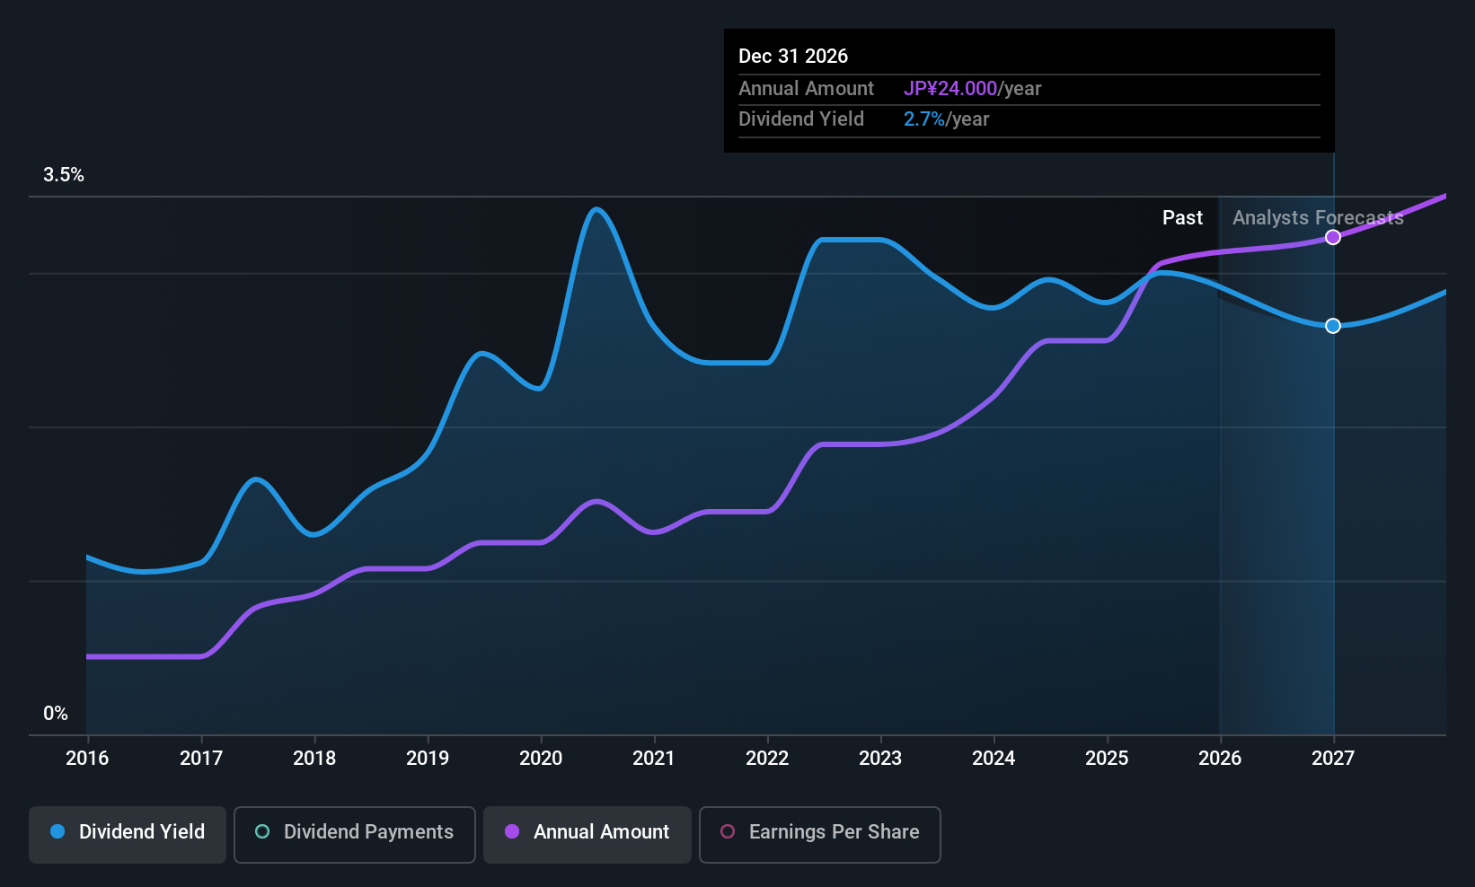This screenshot has width=1475, height=887.
Task: Click the Past section label
Action: point(1182,218)
